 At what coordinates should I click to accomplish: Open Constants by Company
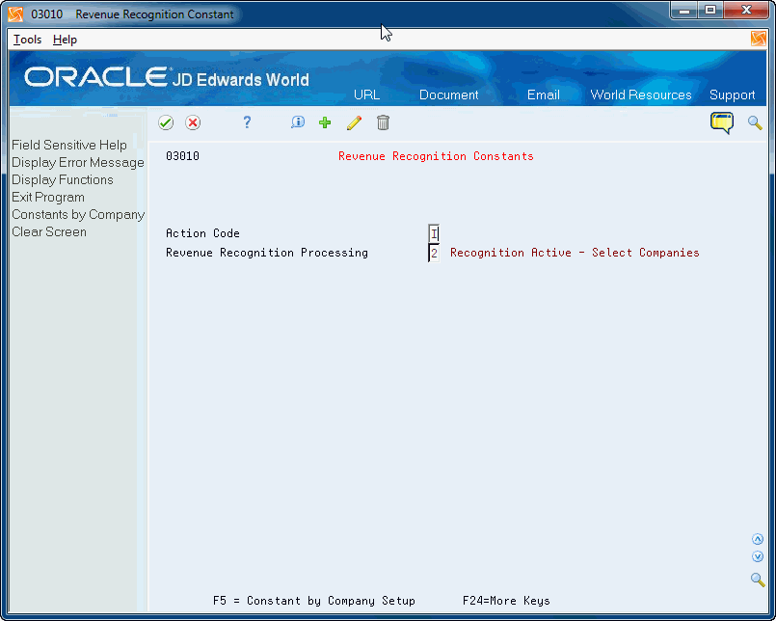[x=78, y=214]
